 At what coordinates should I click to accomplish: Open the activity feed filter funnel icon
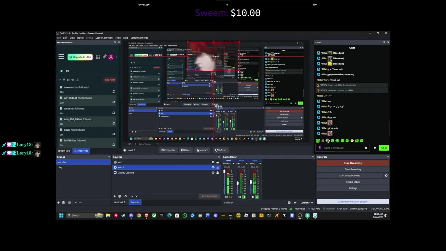(x=64, y=80)
